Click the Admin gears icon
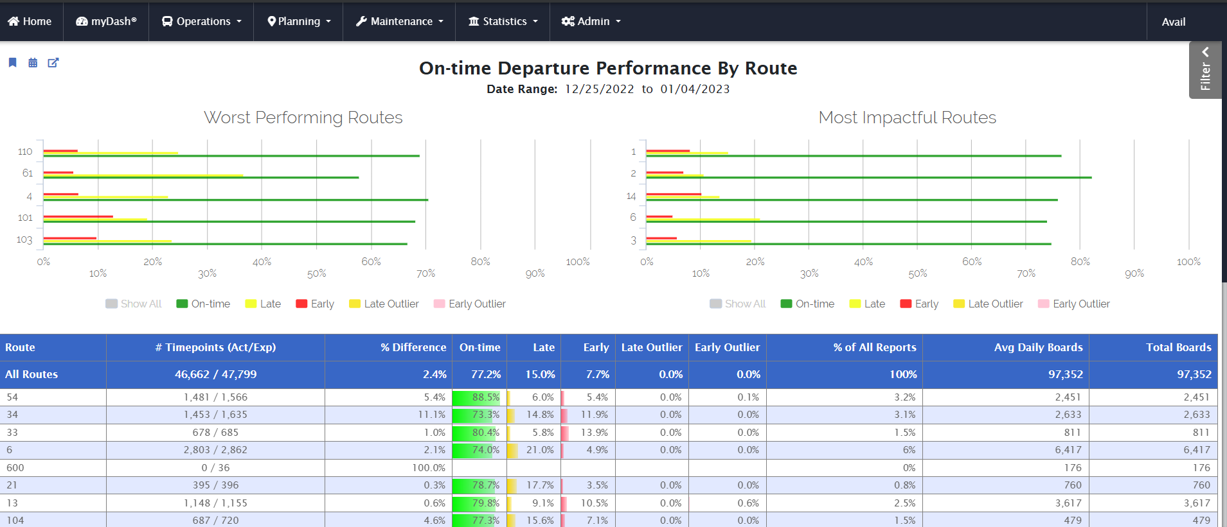The image size is (1227, 527). click(568, 21)
